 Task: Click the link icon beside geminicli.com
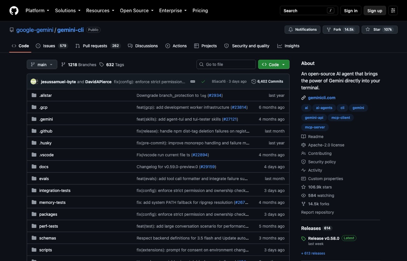pyautogui.click(x=303, y=98)
